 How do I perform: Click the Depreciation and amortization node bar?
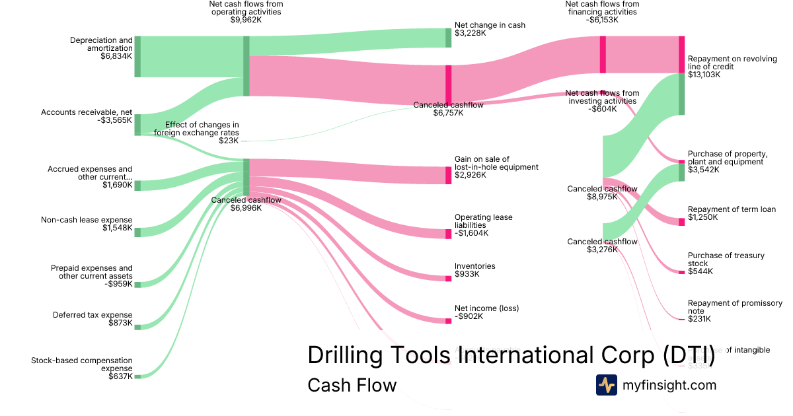tap(137, 57)
